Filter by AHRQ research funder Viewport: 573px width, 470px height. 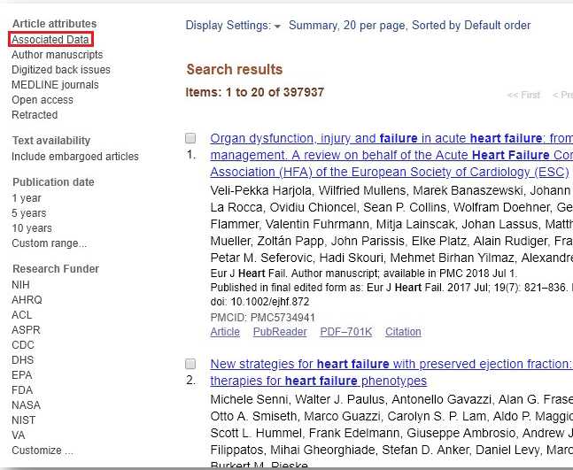coord(27,300)
